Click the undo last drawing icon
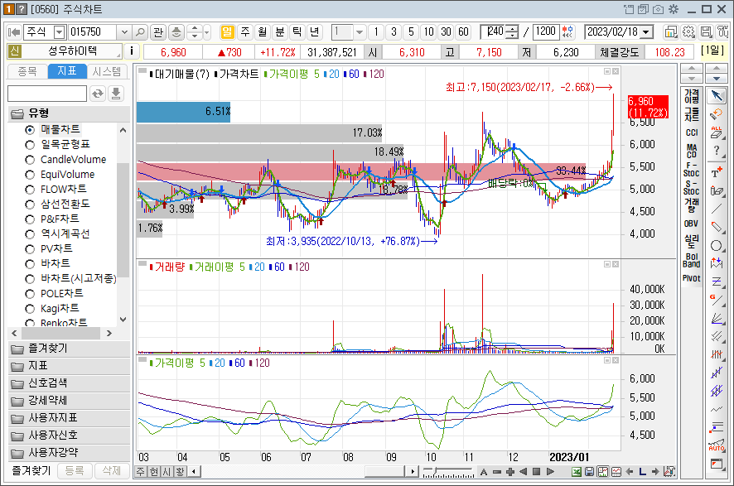734x486 pixels. [717, 114]
